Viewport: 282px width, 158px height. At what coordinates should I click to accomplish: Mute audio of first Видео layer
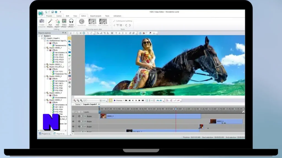click(79, 116)
